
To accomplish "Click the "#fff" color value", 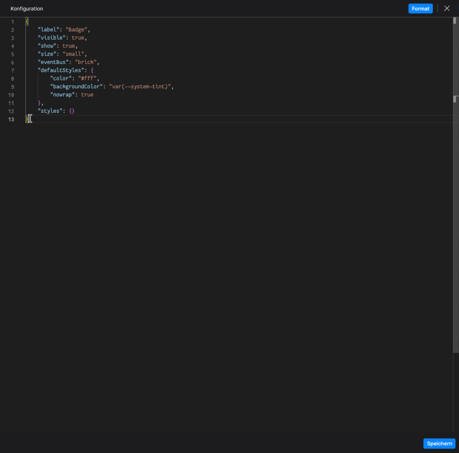I will [87, 78].
